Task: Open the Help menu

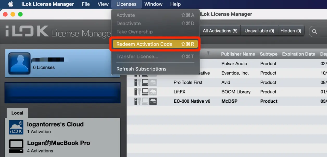Action: coord(175,4)
